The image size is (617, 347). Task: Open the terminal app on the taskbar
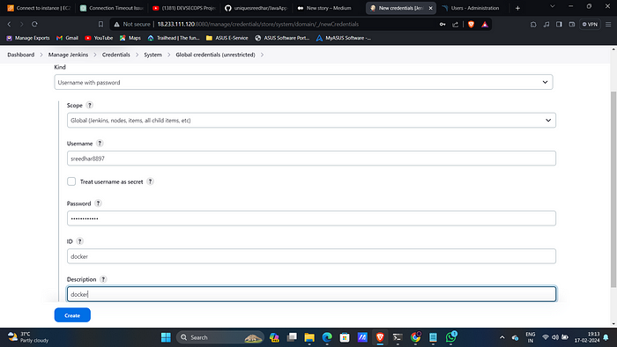398,337
